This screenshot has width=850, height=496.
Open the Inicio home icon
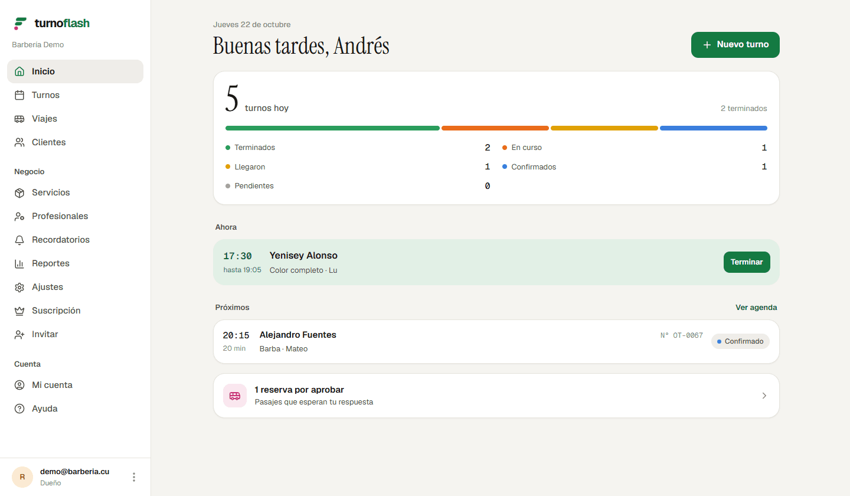click(x=19, y=71)
